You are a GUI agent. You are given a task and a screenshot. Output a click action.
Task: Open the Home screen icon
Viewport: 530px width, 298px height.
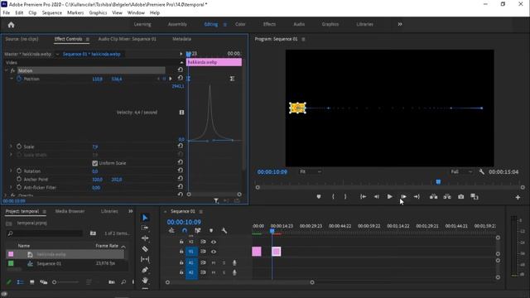pos(11,25)
